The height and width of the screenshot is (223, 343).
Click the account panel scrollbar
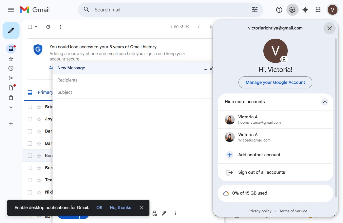click(x=336, y=118)
